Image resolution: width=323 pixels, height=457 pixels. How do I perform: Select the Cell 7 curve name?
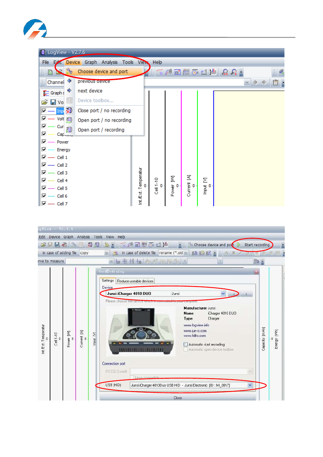click(62, 204)
